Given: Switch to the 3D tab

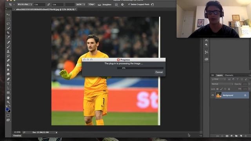Looking at the screenshot, I should pos(213,75).
